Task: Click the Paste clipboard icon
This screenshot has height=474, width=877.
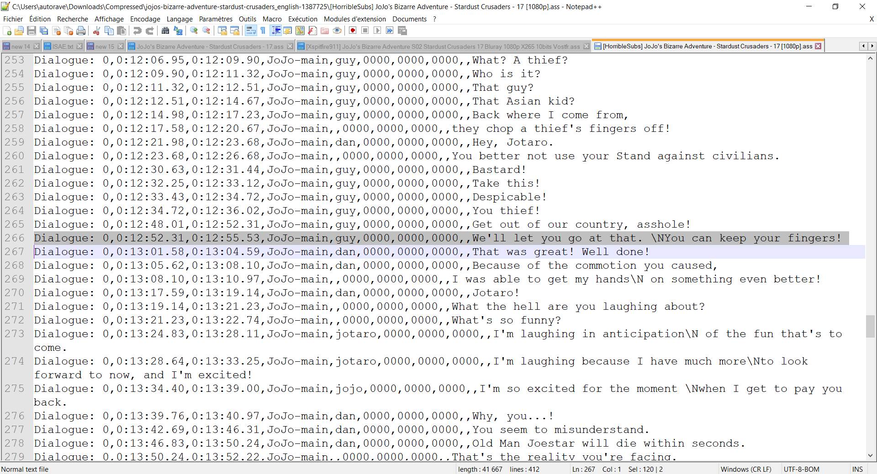Action: pyautogui.click(x=122, y=31)
